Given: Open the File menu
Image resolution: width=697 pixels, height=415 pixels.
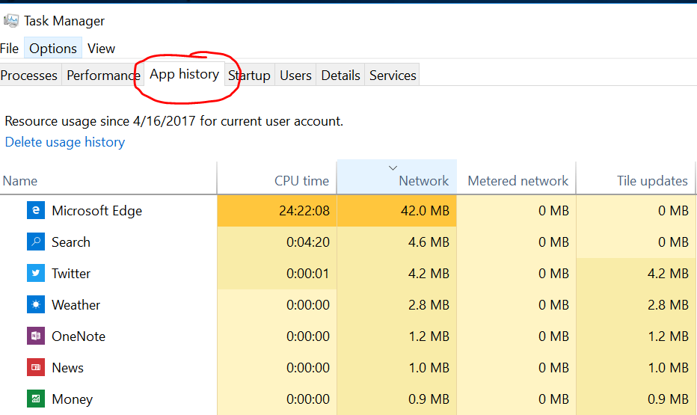Looking at the screenshot, I should [9, 48].
